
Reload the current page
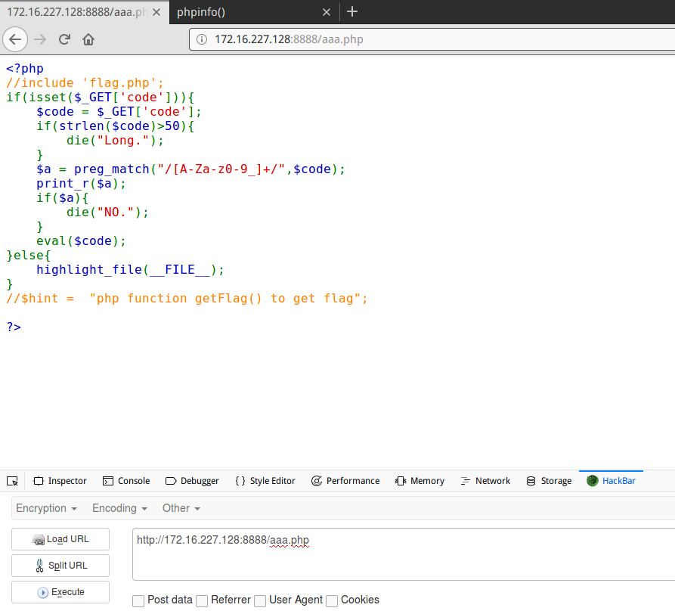coord(64,39)
